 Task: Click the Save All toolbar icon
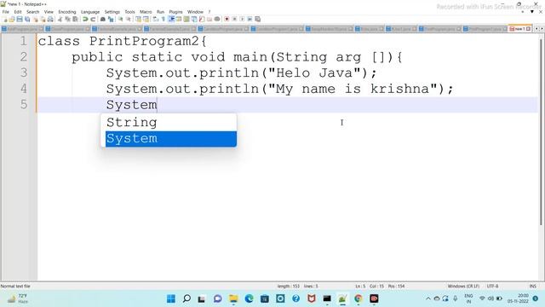27,19
